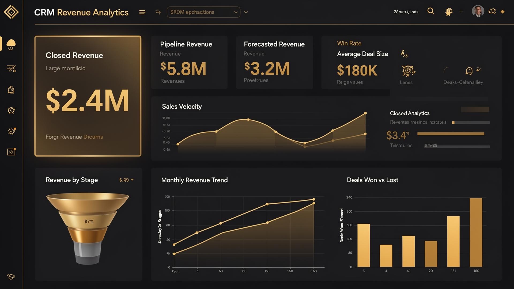Open the Pipeline Revenue $5.8M card
The width and height of the screenshot is (514, 289).
[x=189, y=62]
